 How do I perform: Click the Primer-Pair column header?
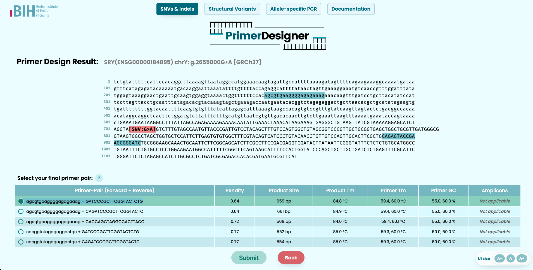(115, 191)
